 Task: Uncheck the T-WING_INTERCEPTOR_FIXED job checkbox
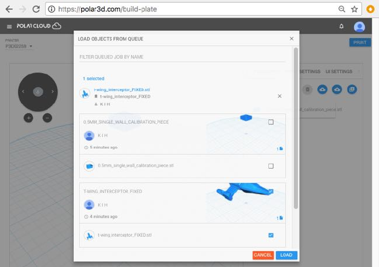(271, 191)
